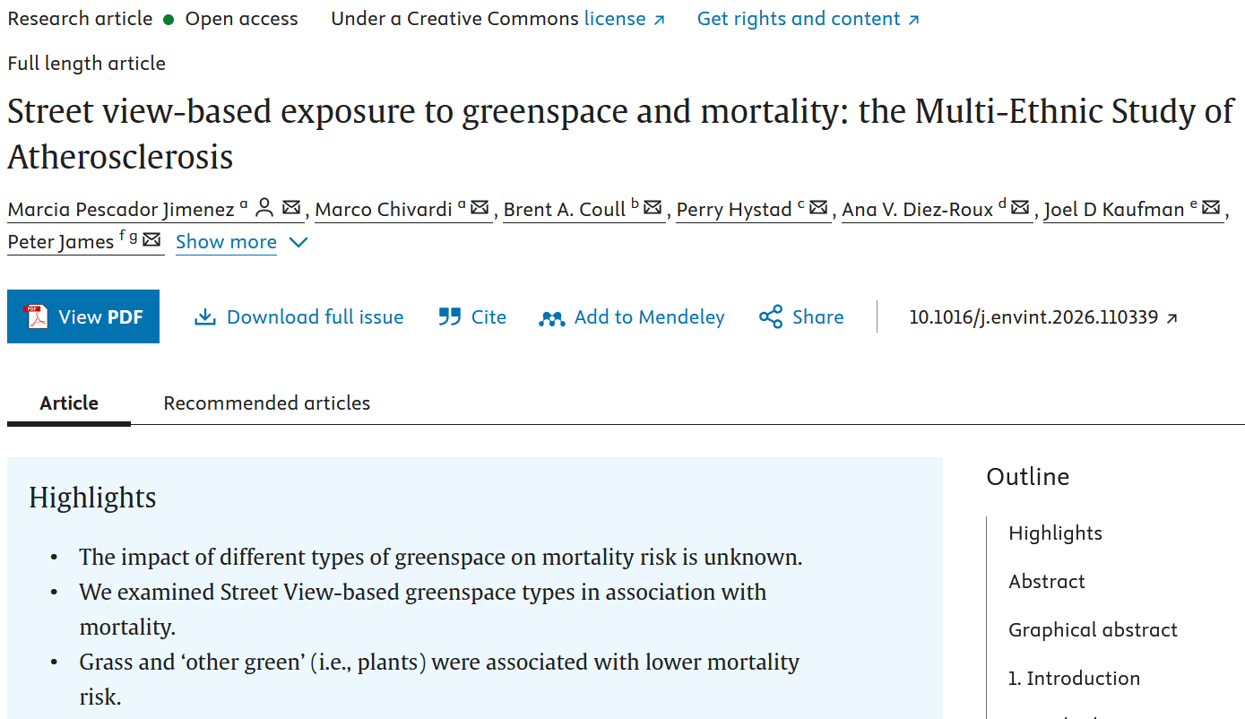Click the download arrow icon beside Download full issue

click(205, 317)
